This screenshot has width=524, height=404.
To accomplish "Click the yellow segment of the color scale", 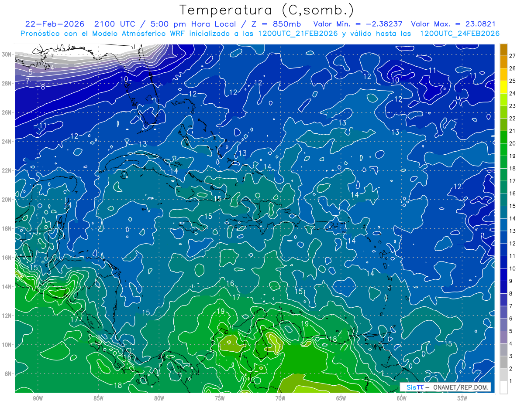I will pyautogui.click(x=503, y=87).
